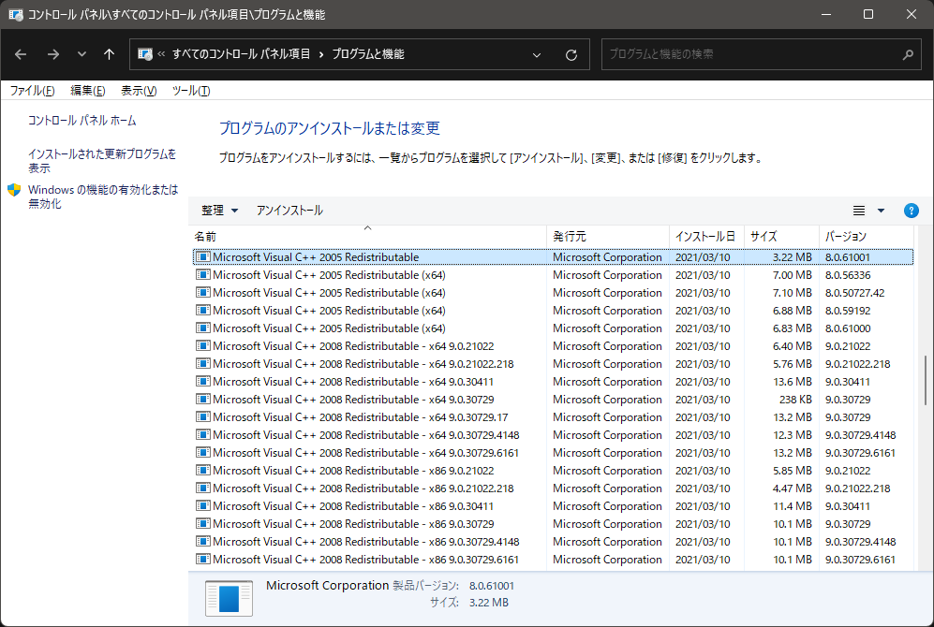Image resolution: width=934 pixels, height=627 pixels.
Task: Click the large program thumbnail in details pane
Action: click(229, 598)
